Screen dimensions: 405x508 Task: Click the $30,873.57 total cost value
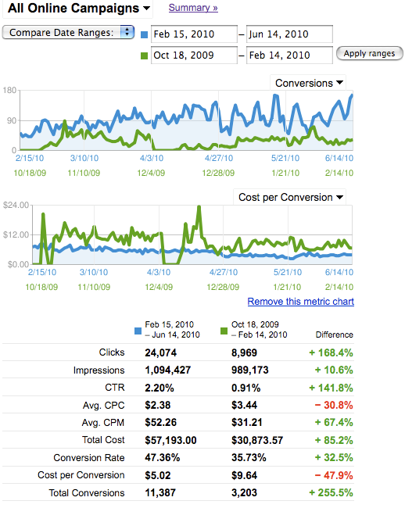(x=257, y=440)
